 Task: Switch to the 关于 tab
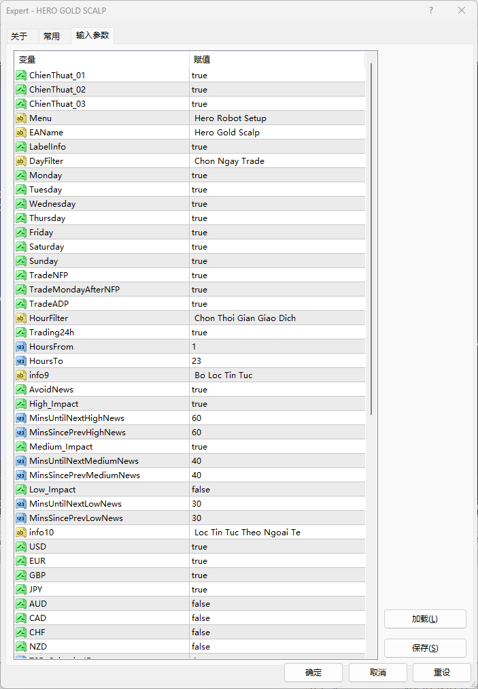click(x=19, y=37)
